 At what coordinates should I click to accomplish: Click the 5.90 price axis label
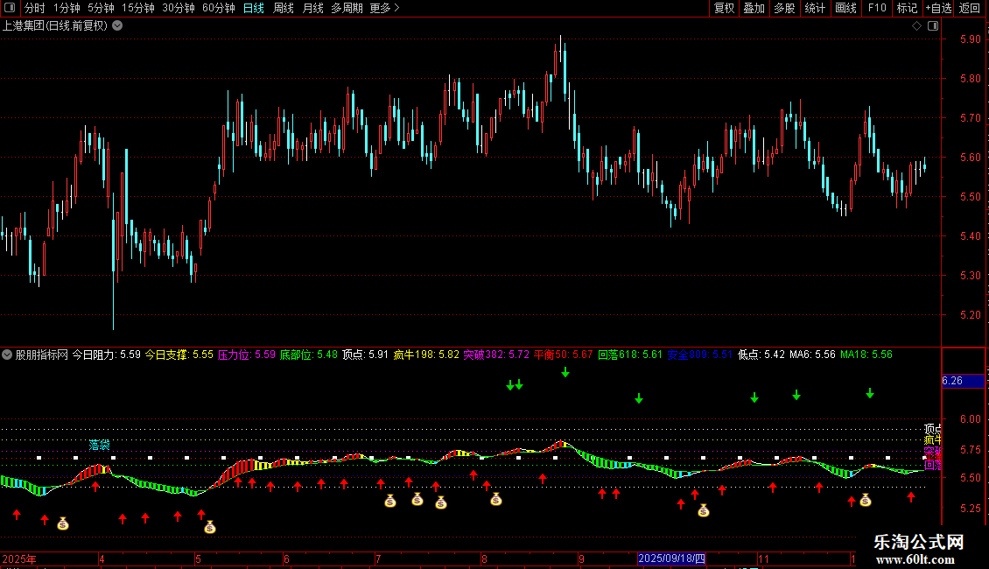(x=970, y=39)
